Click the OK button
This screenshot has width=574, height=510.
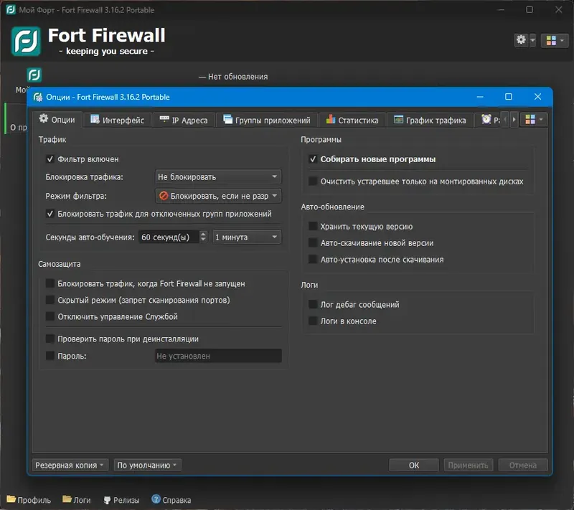414,465
